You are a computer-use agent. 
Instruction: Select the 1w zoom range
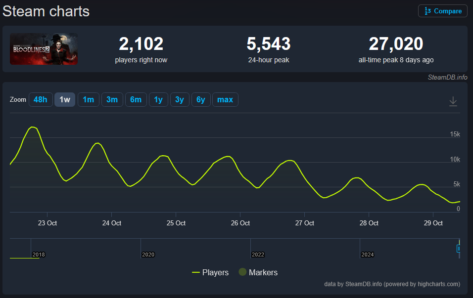64,100
